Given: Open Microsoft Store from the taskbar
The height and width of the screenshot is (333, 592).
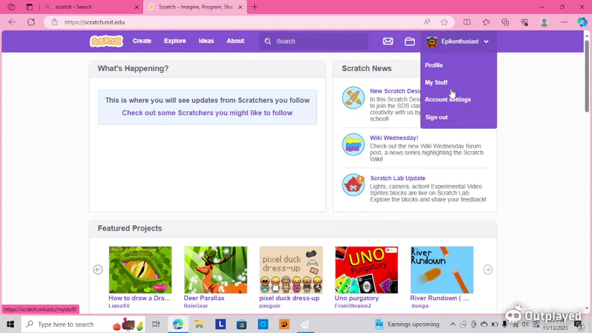Looking at the screenshot, I should [x=241, y=324].
